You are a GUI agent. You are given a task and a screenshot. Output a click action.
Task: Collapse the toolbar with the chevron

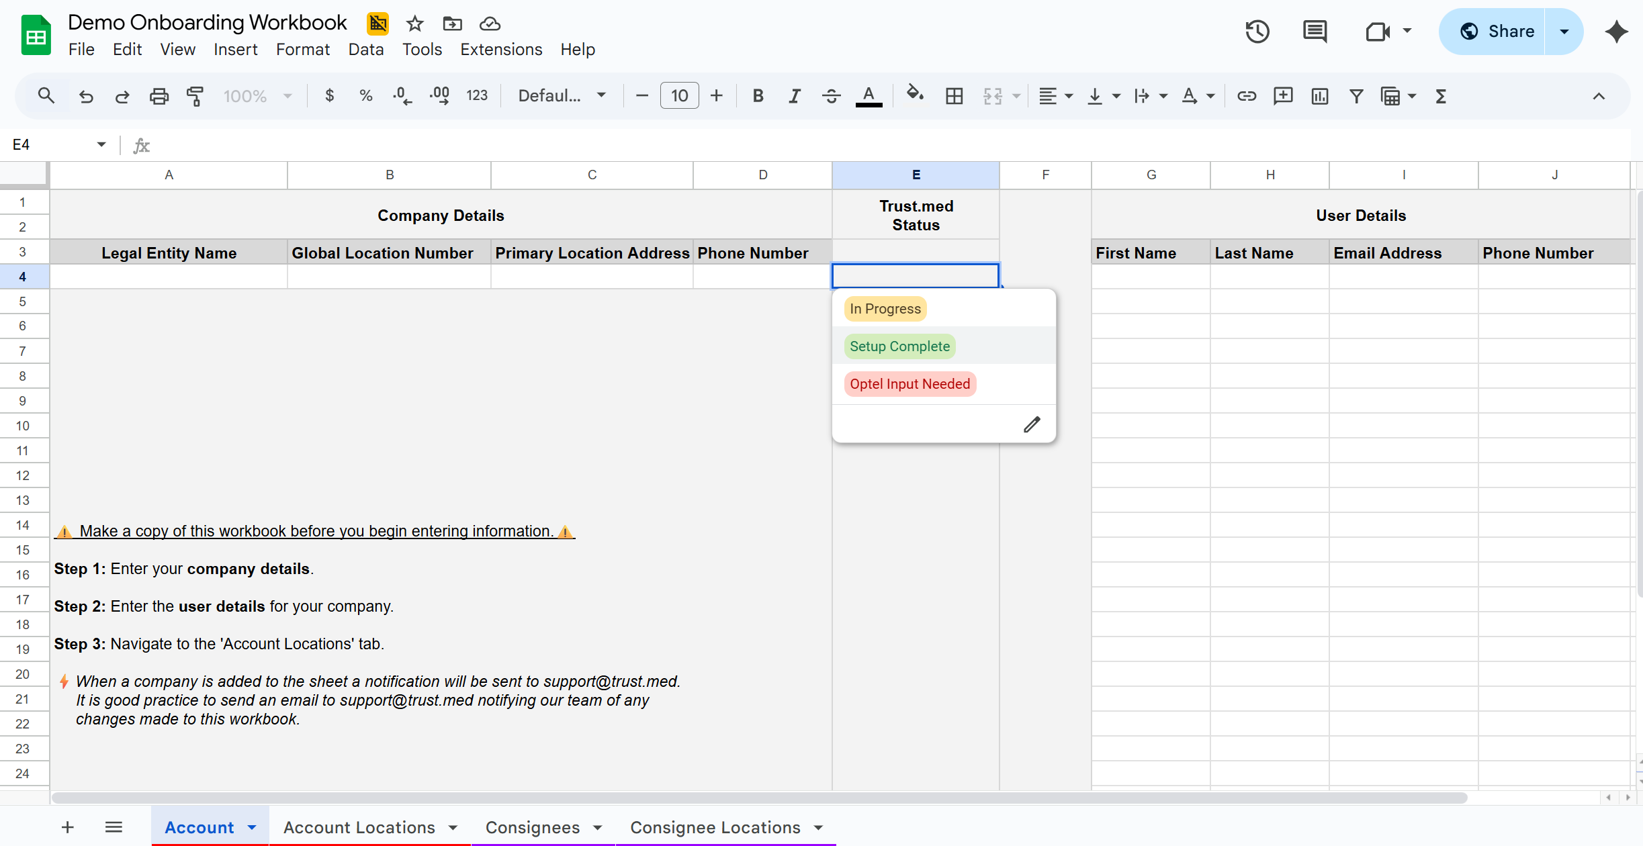pos(1599,96)
